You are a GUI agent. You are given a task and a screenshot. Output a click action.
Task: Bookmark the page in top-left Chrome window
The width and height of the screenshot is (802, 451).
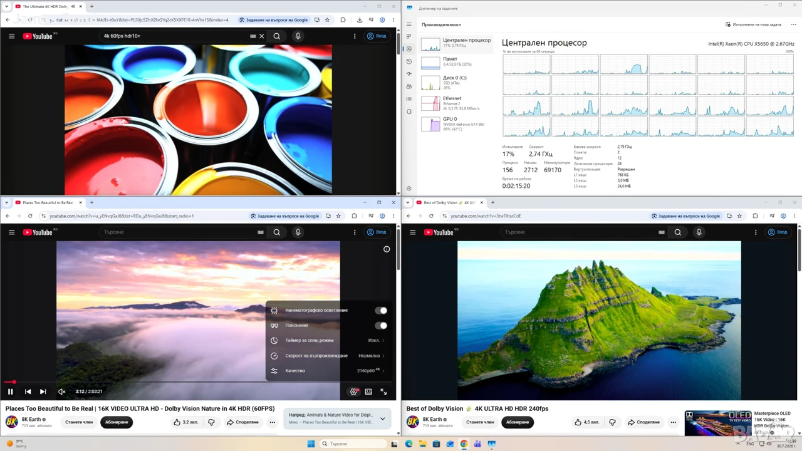pyautogui.click(x=327, y=20)
